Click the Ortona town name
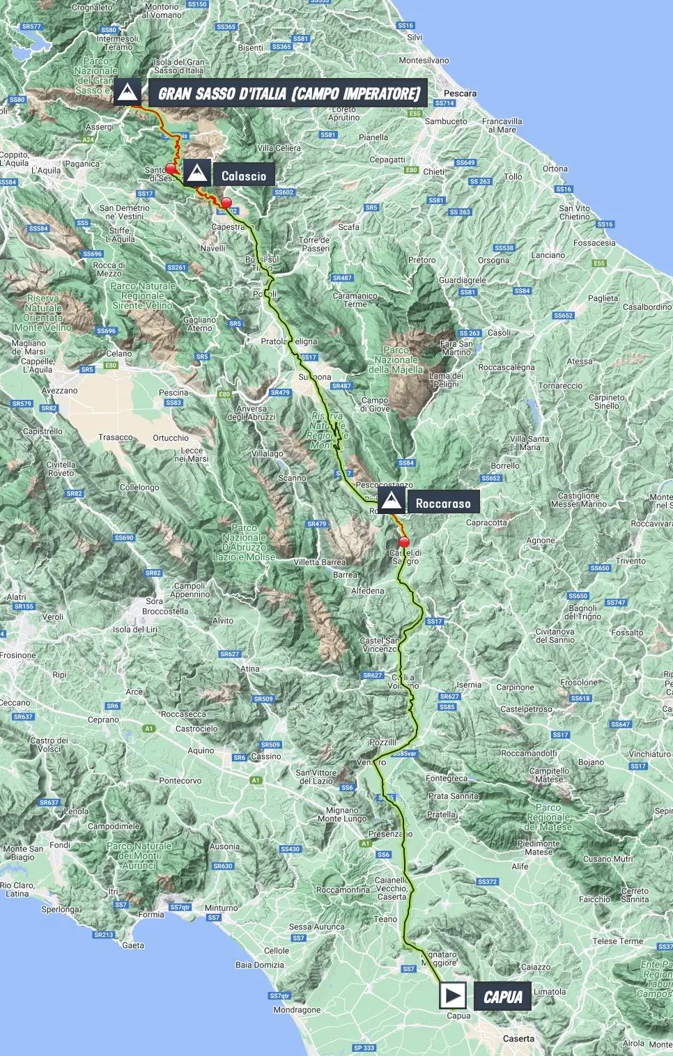Screen dimensions: 673x1056 (555, 169)
